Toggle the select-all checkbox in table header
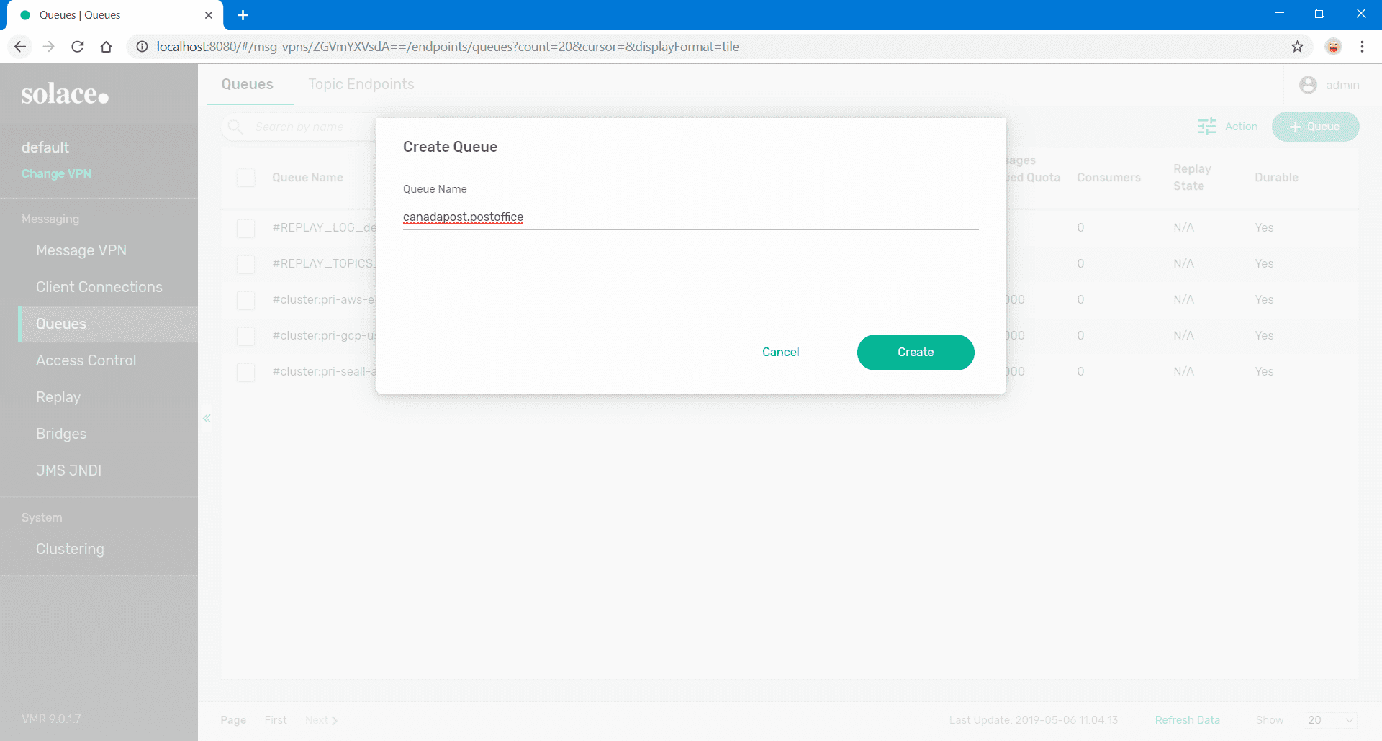Image resolution: width=1382 pixels, height=741 pixels. coord(245,178)
